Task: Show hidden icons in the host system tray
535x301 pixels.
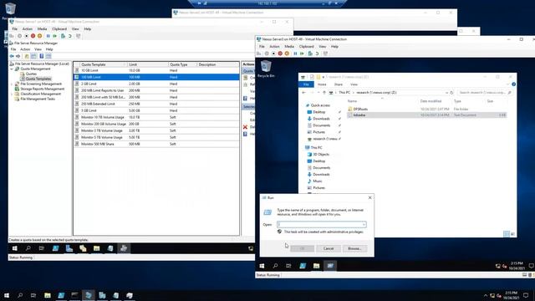Action: tap(486, 295)
